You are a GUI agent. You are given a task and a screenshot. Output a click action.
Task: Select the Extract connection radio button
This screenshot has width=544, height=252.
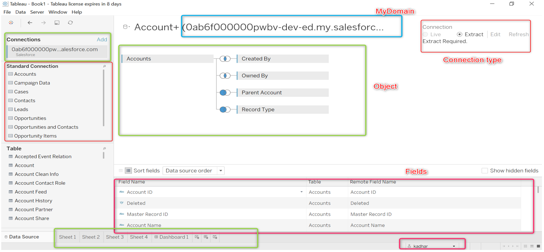(459, 34)
